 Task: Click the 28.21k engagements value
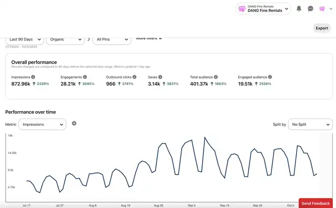[68, 84]
